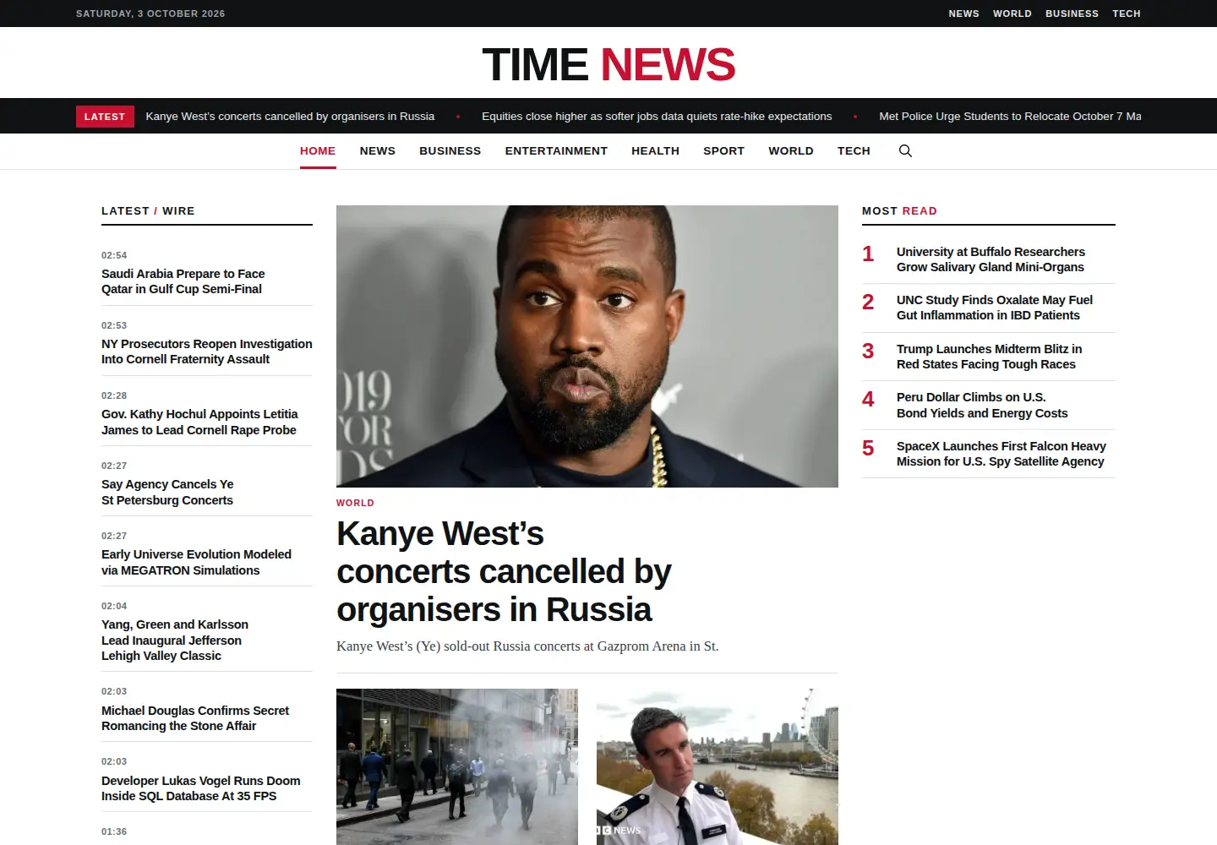The height and width of the screenshot is (845, 1217).
Task: Click WORLD in the top dark bar
Action: (1012, 14)
